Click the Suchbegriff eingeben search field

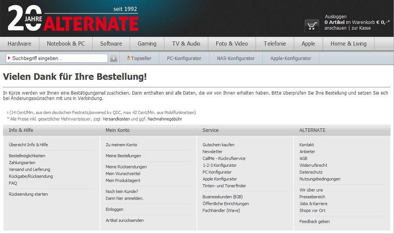(x=57, y=58)
